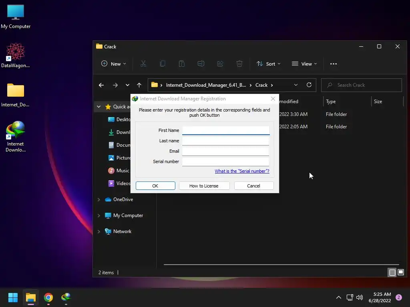Collapse the Quick access tree
The width and height of the screenshot is (410, 307).
click(x=98, y=106)
